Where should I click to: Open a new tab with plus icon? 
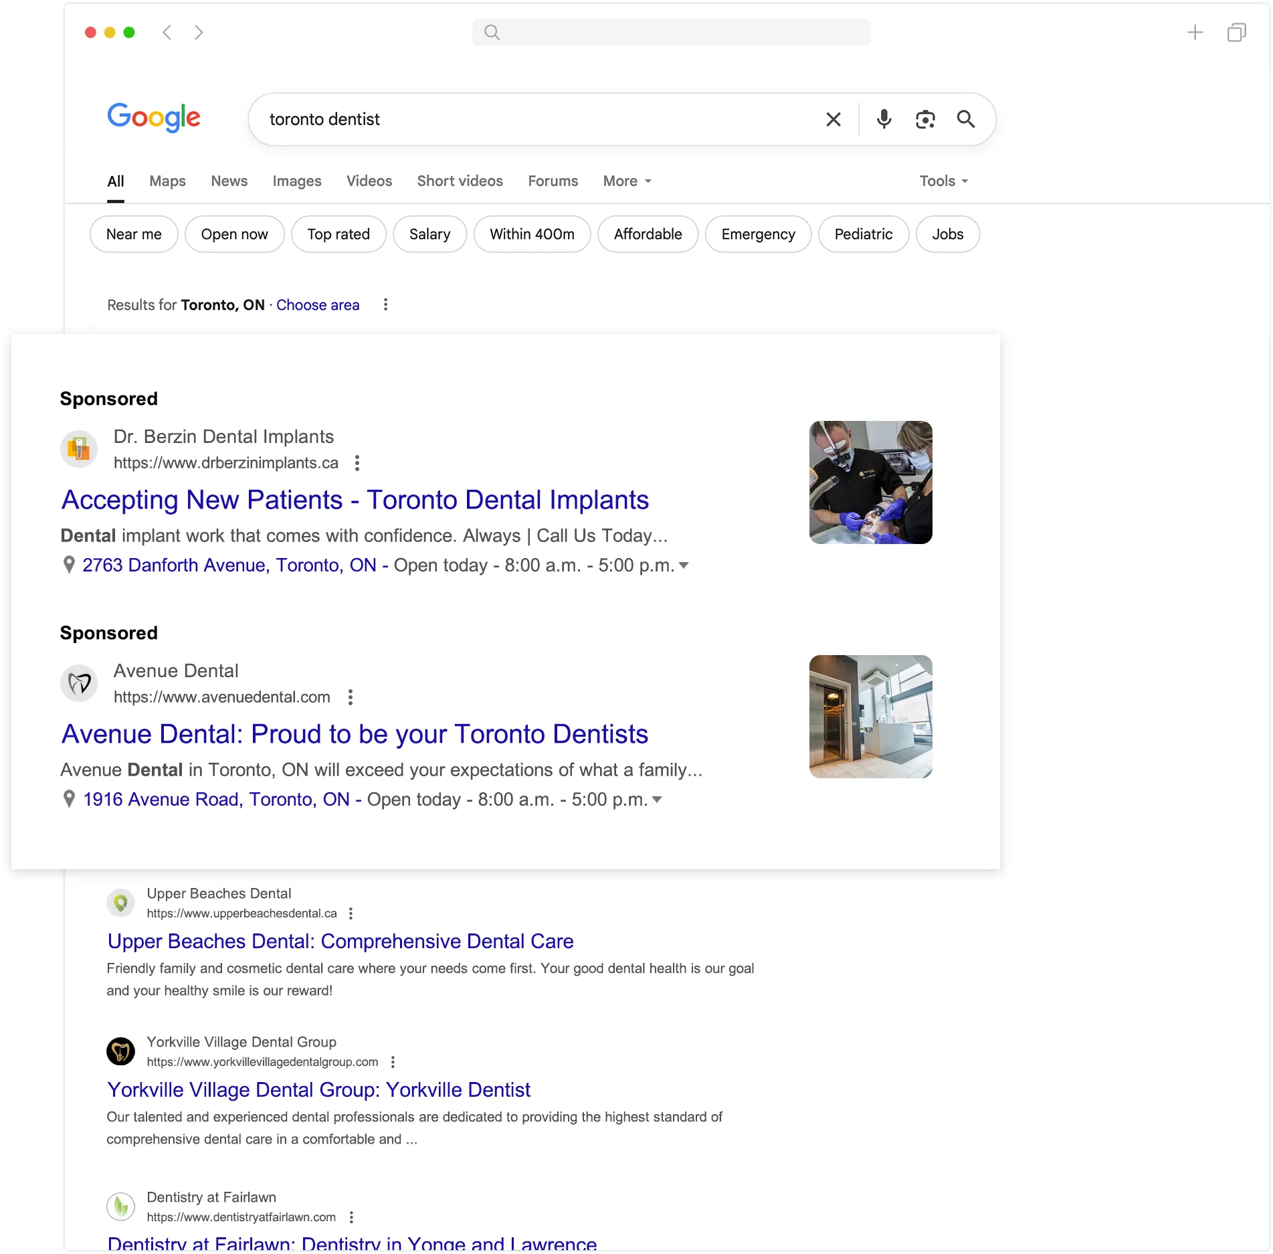(x=1195, y=32)
